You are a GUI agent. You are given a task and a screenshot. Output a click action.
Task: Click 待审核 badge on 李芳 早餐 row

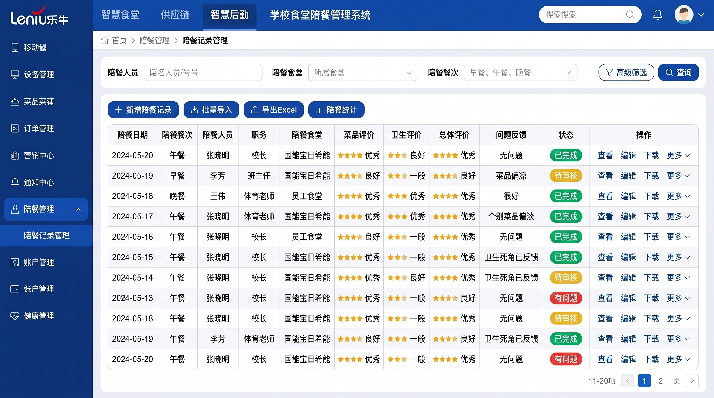(x=566, y=176)
